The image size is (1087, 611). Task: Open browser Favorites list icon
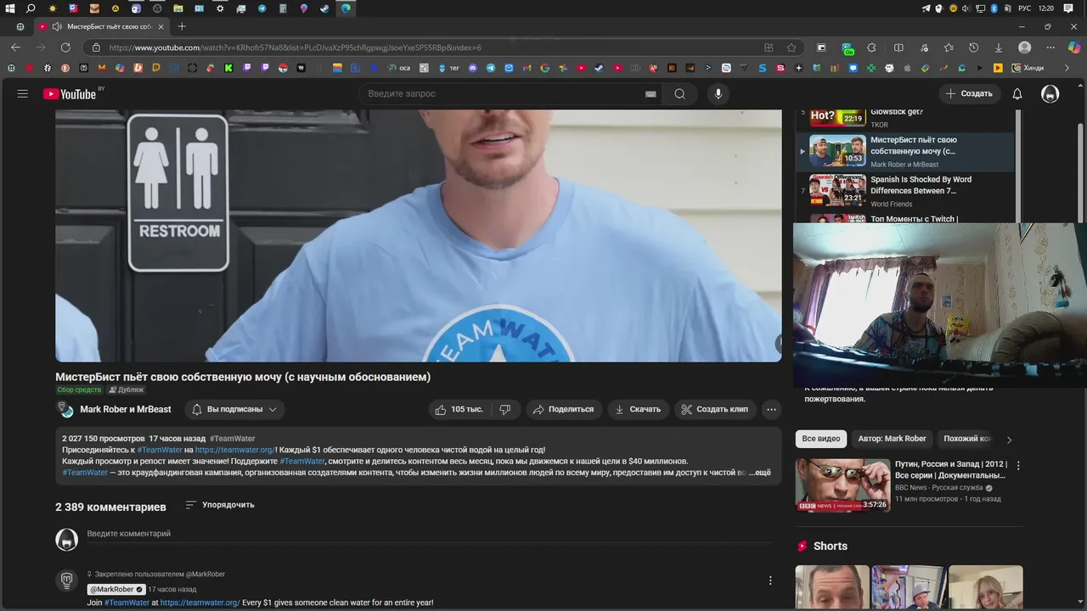[949, 48]
